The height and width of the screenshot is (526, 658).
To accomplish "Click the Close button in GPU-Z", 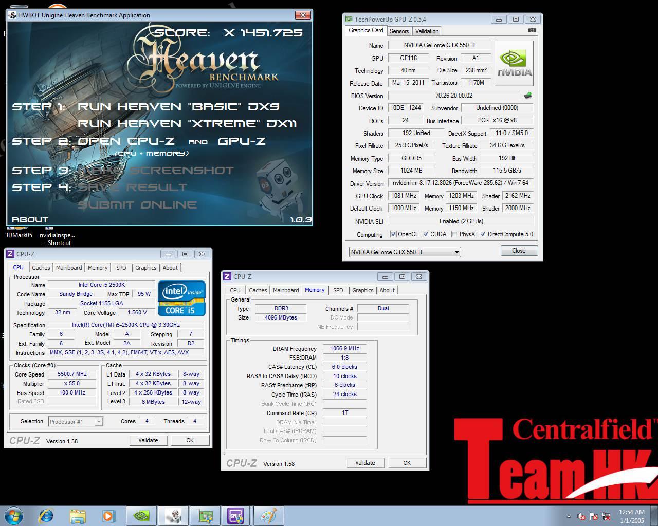I will (519, 251).
